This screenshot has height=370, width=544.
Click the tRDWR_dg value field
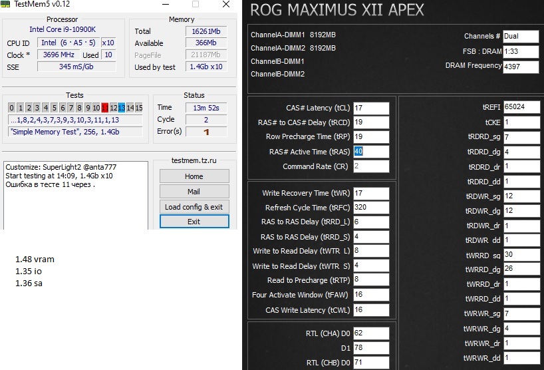[522, 211]
